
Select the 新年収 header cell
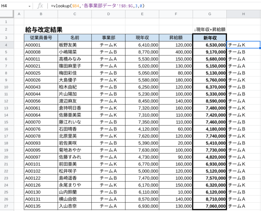[210, 38]
